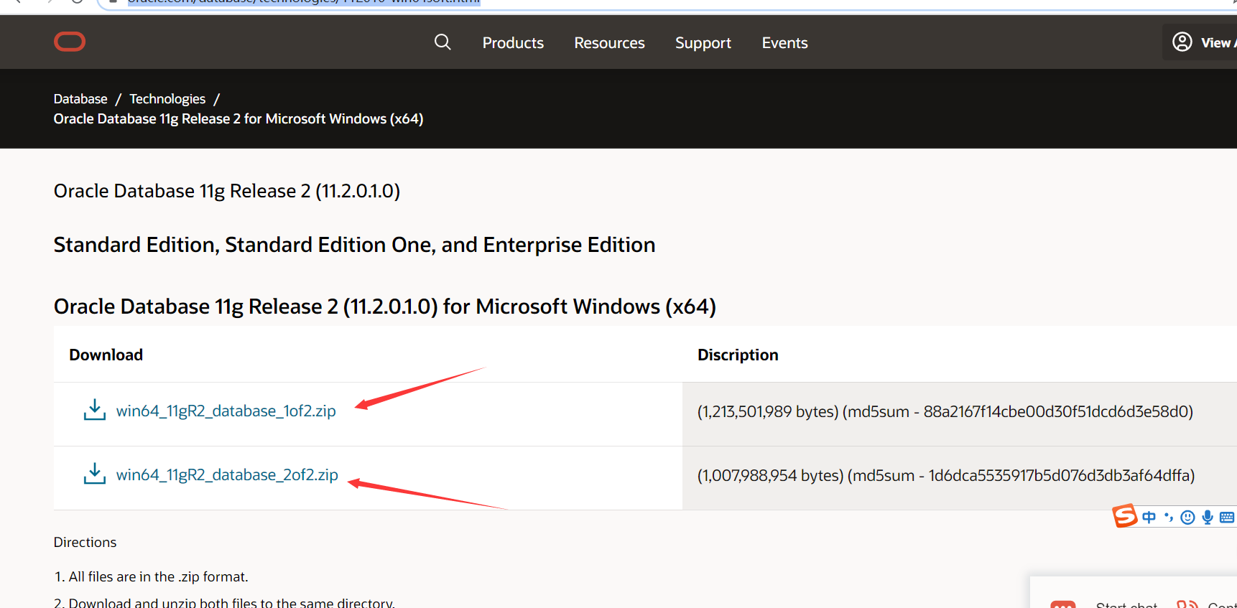Click the punctuation icon in IME bar
The image size is (1237, 608).
pos(1169,518)
